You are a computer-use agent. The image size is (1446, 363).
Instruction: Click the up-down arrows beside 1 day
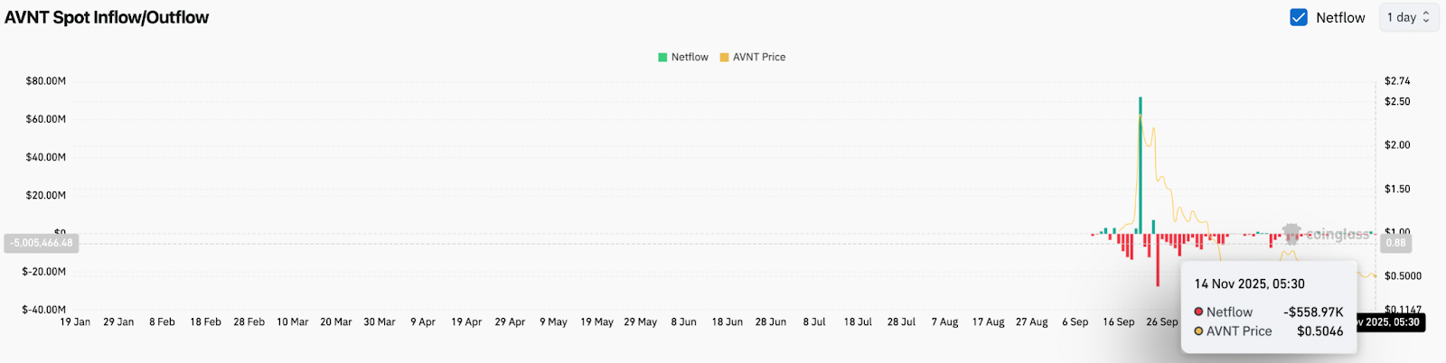point(1426,17)
